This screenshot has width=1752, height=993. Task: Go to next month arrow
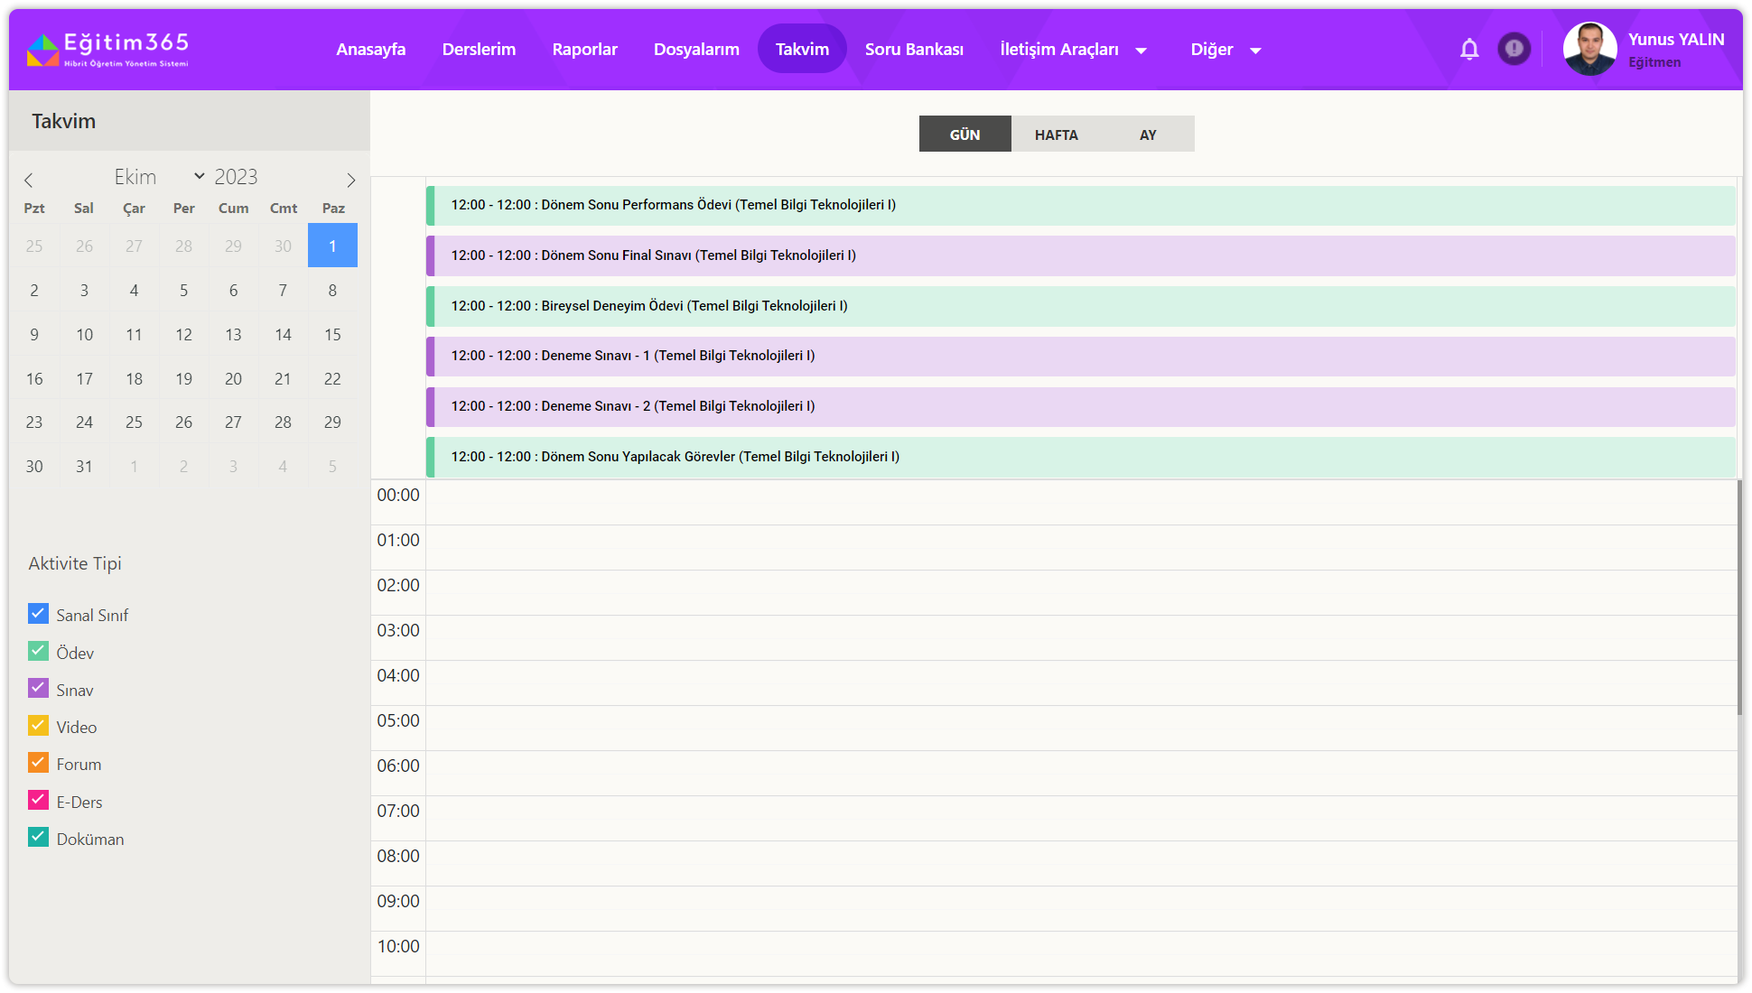pos(351,180)
